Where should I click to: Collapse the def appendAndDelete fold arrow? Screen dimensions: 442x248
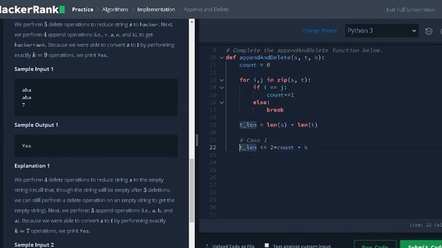point(222,58)
